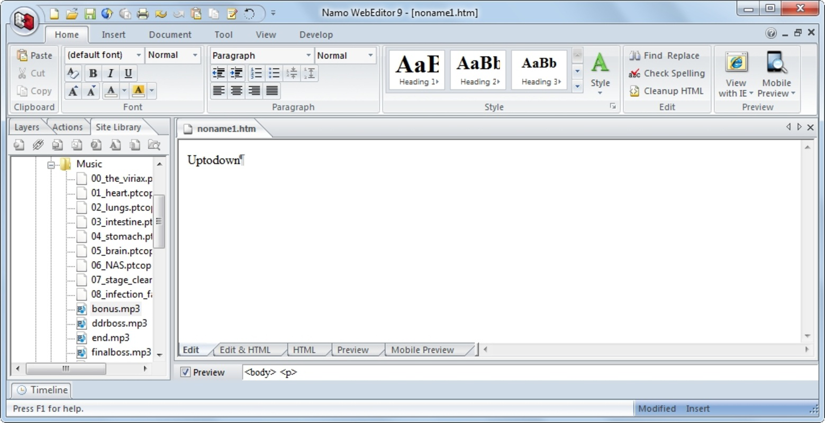
Task: Toggle bulleted list
Action: click(274, 73)
